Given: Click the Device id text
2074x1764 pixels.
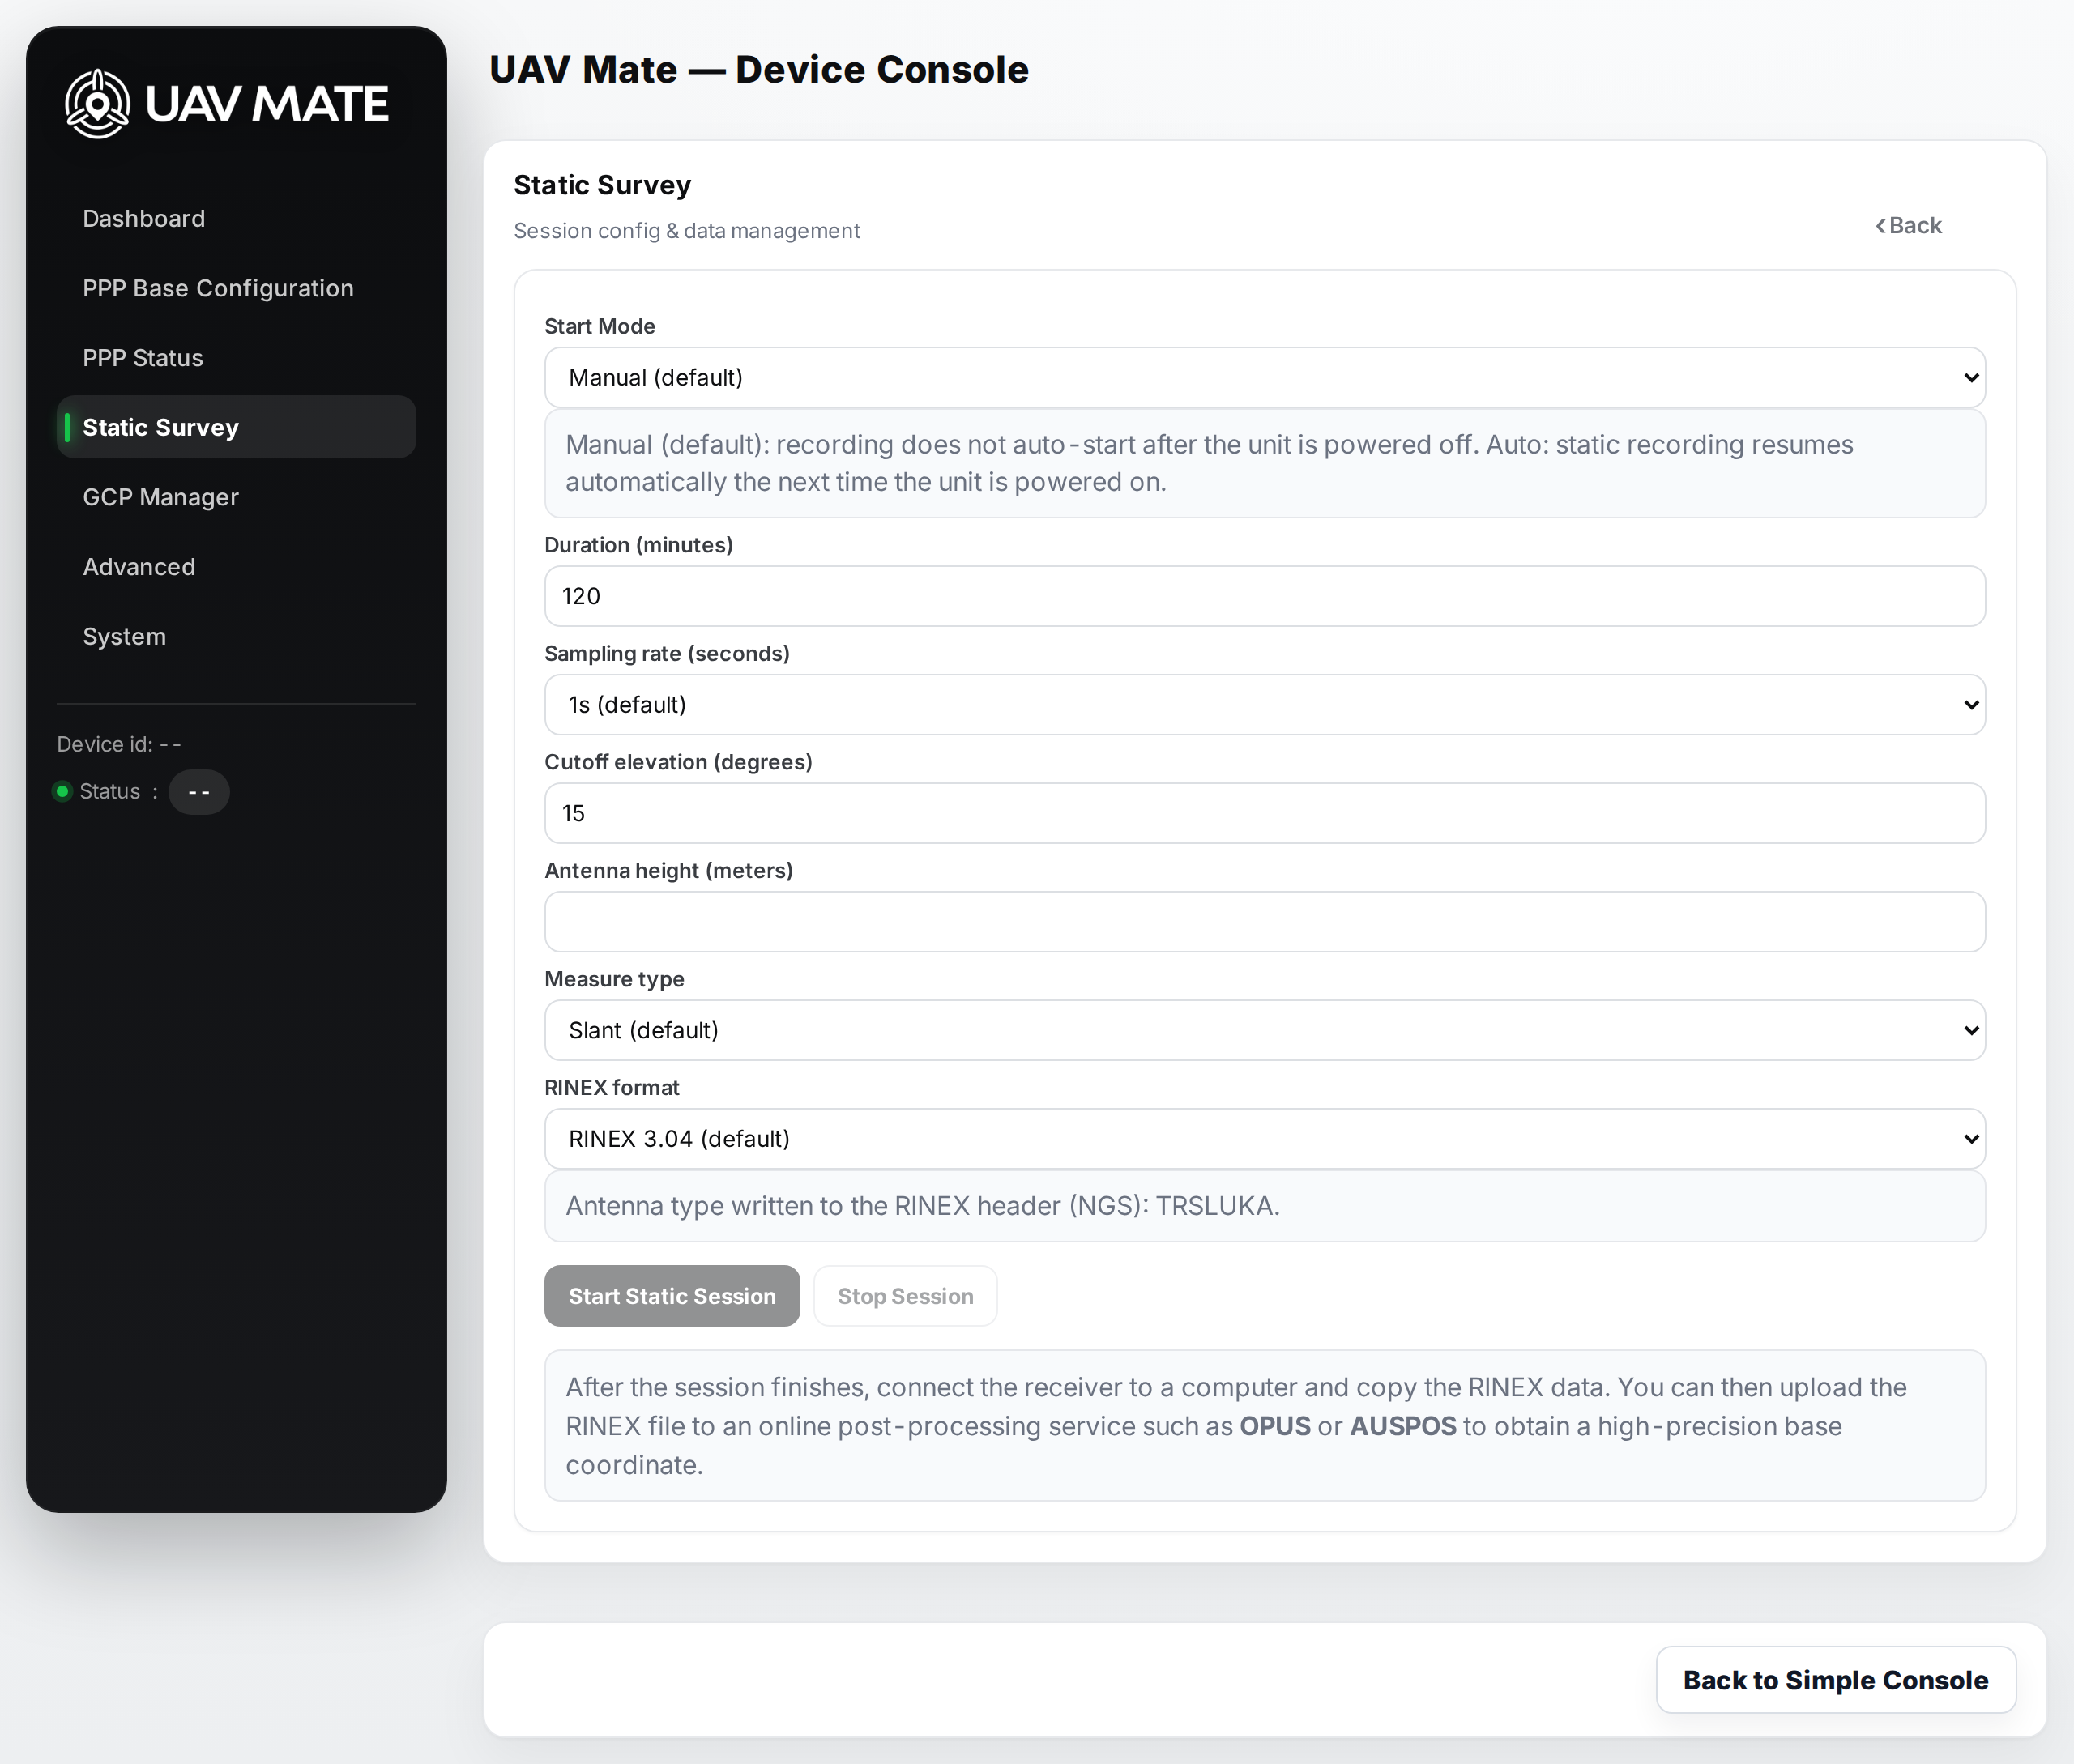Looking at the screenshot, I should pos(119,744).
